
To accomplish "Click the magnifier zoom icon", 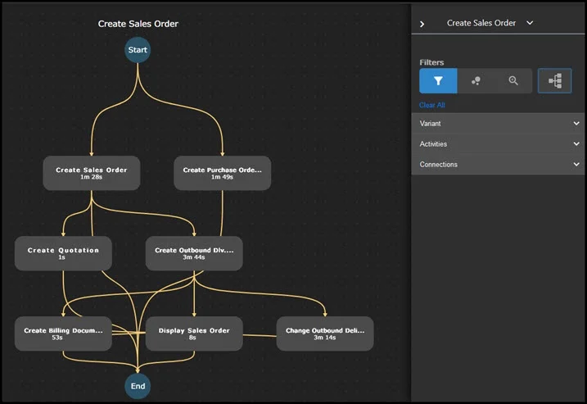I will tap(513, 81).
